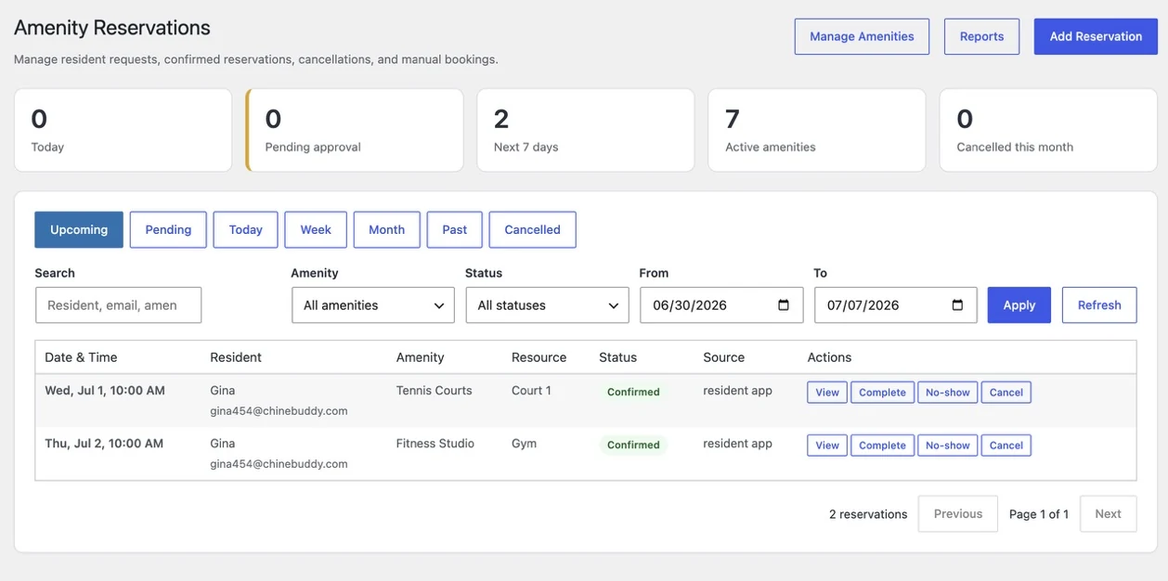Click the Amenity column header in table
1168x581 pixels.
[420, 357]
